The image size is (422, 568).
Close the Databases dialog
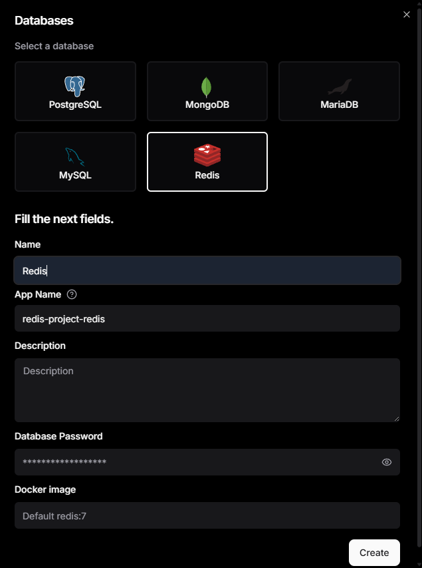407,15
